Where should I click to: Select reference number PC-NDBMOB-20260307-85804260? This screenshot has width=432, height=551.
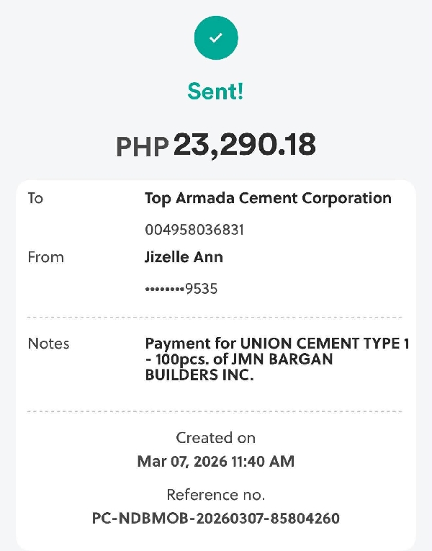[x=215, y=518]
